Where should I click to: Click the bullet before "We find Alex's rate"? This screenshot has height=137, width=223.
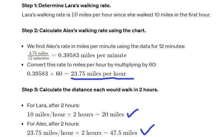point(22,46)
